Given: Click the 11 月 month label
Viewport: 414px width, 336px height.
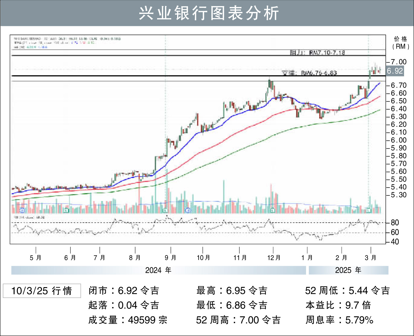Looking at the screenshot, I should click(x=240, y=258).
